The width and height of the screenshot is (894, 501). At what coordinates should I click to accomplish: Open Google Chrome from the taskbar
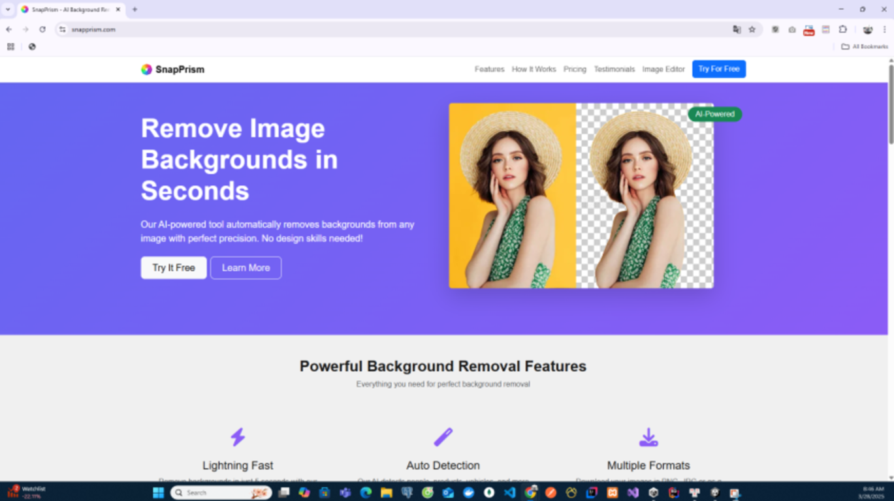click(530, 493)
